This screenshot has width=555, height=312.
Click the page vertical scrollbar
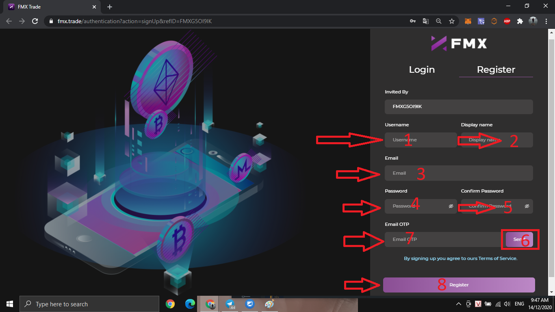coord(552,158)
